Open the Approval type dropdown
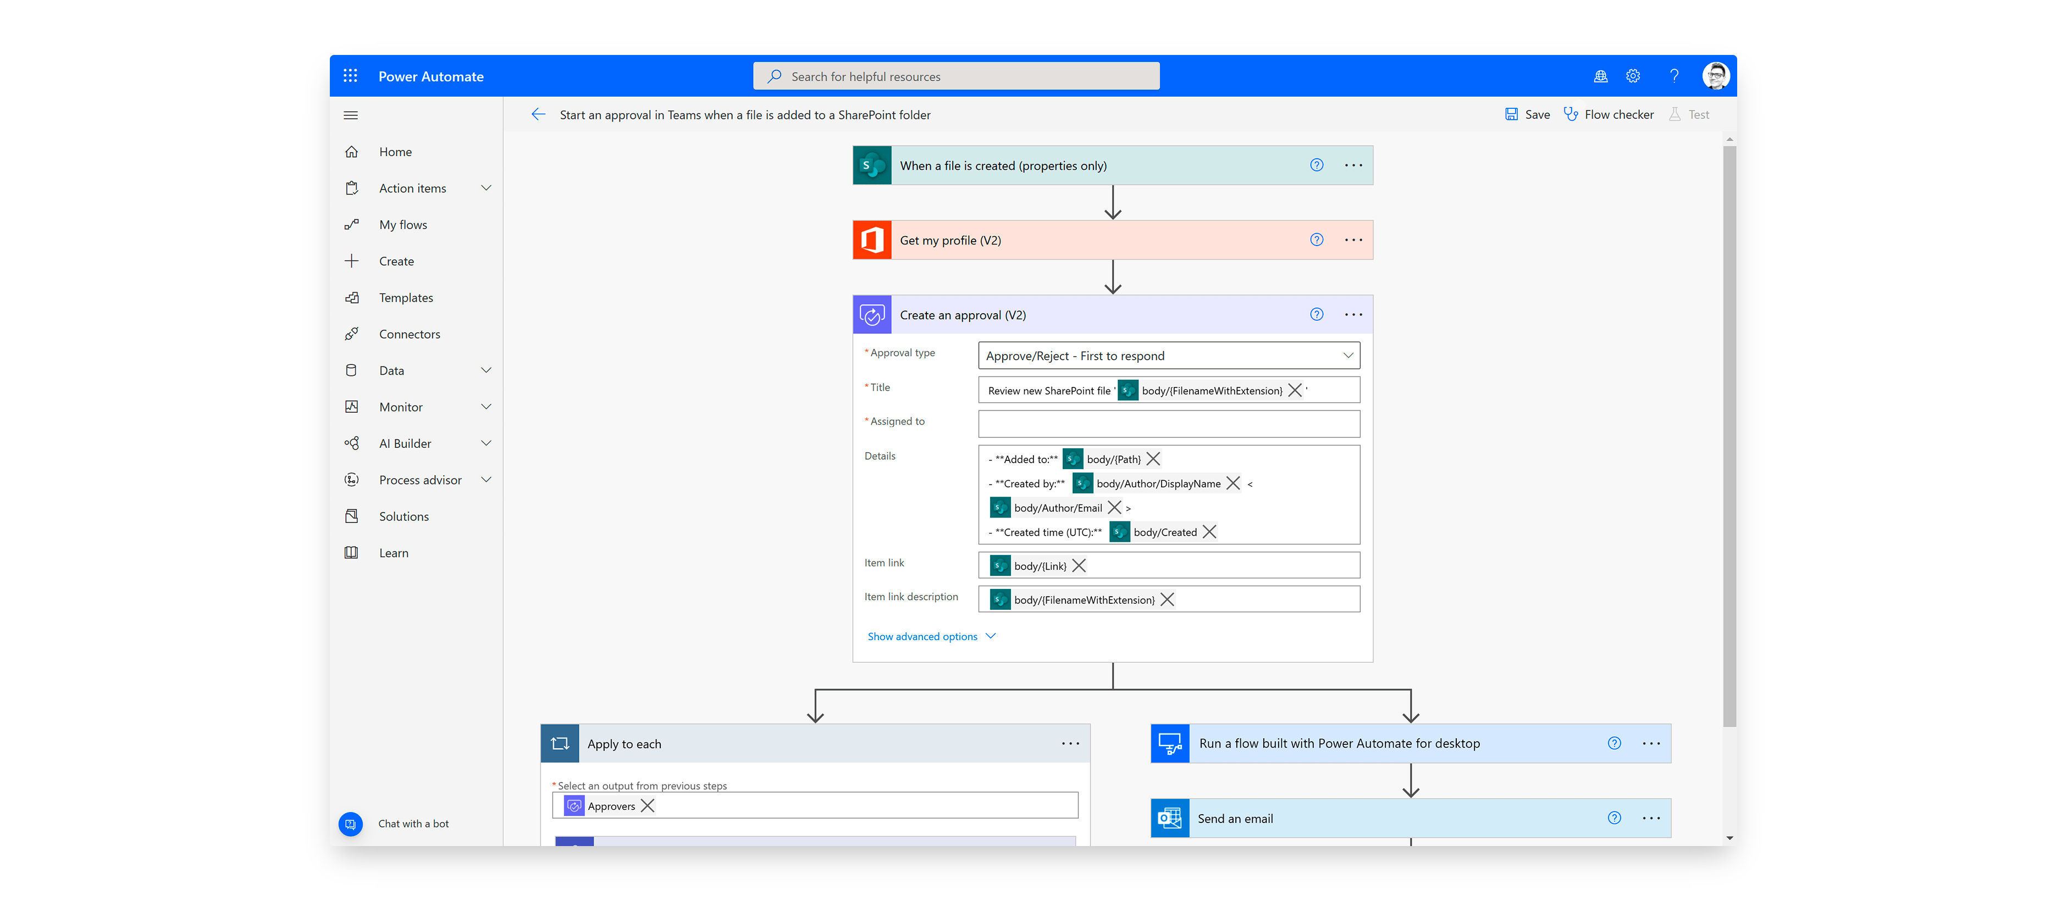Image resolution: width=2067 pixels, height=901 pixels. 1169,356
